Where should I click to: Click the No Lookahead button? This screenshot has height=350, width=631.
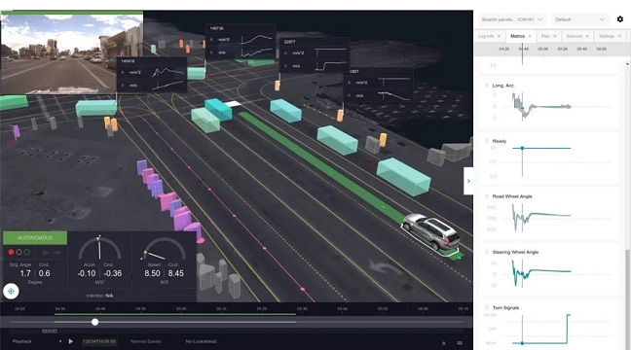(x=202, y=341)
